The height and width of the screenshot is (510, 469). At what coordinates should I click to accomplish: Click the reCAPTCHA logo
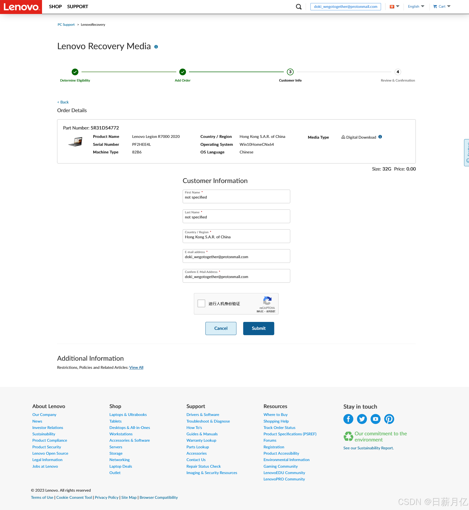pyautogui.click(x=267, y=301)
